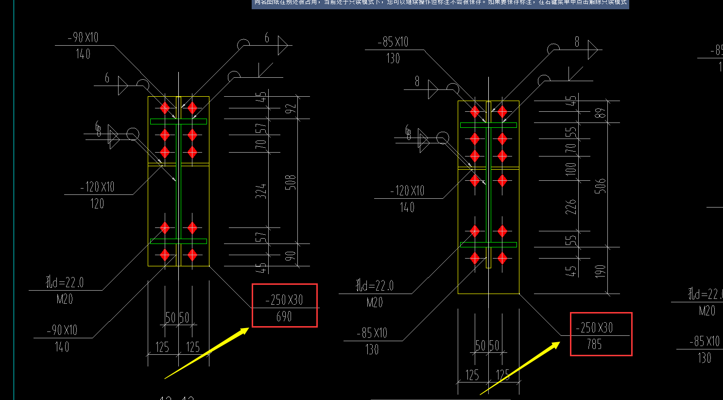Viewport: 723px width, 400px height.
Task: Select the "92" dimension value
Action: point(290,108)
